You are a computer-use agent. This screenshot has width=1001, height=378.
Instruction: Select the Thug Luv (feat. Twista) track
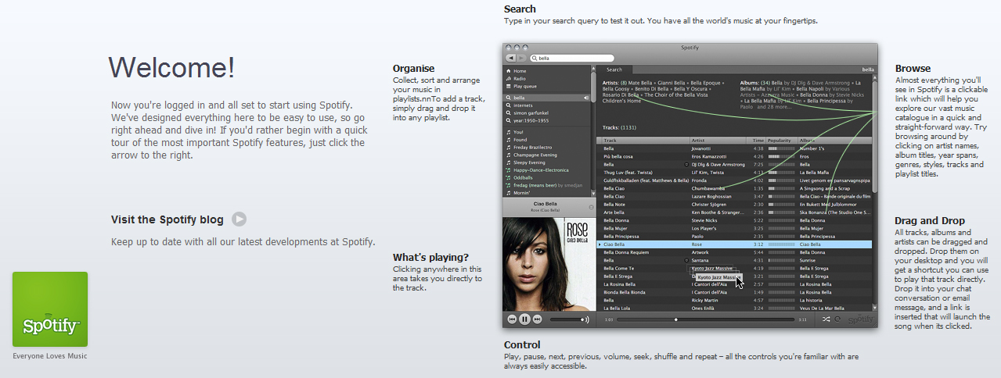(x=736, y=173)
